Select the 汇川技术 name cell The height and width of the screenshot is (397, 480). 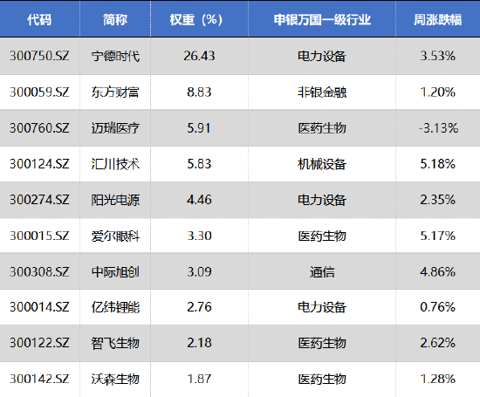[x=115, y=164]
